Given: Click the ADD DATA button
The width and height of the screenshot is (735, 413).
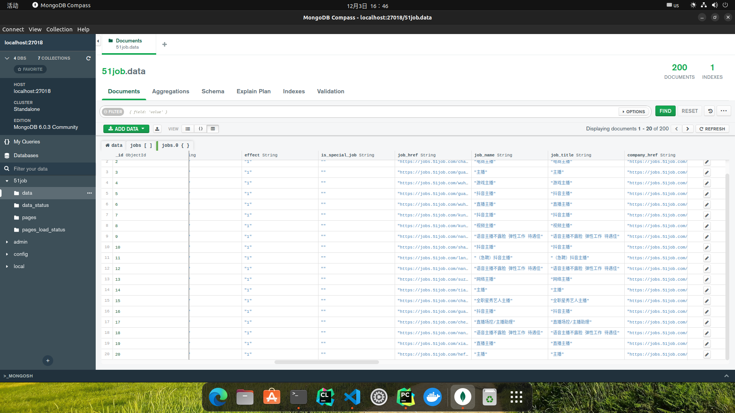Looking at the screenshot, I should 126,128.
